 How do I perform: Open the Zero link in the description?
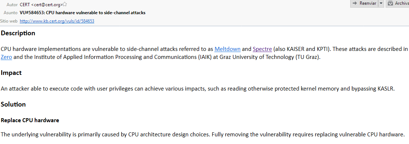(6, 57)
